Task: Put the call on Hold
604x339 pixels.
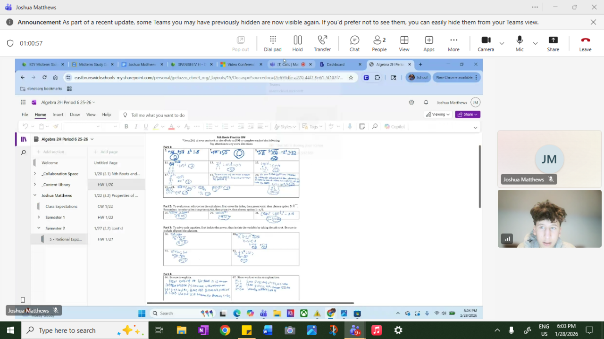Action: (297, 43)
